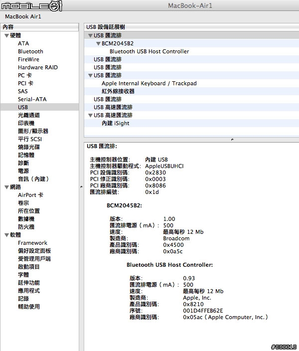Open 光纖通道 fibre channel category
299x351 pixels.
click(29, 115)
